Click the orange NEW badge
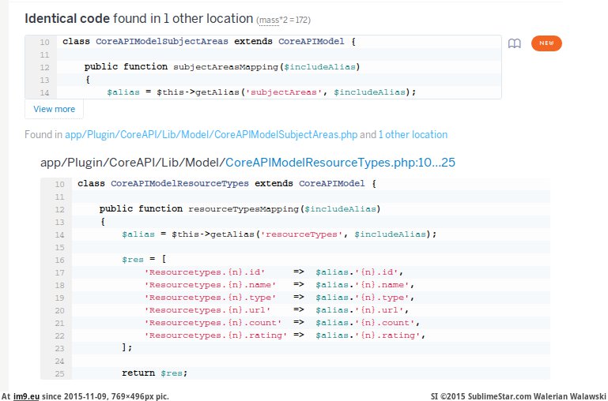The width and height of the screenshot is (608, 401). 546,43
